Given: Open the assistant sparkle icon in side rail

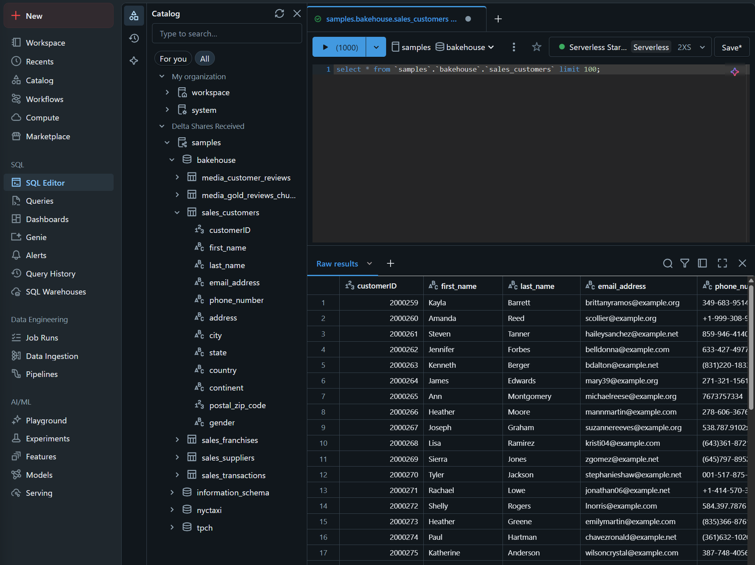Looking at the screenshot, I should 134,61.
